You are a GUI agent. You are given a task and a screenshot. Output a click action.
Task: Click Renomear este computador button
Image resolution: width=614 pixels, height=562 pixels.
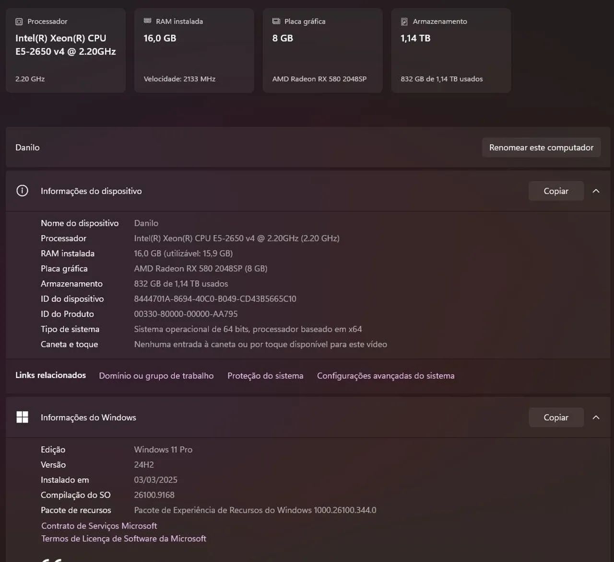[x=541, y=148]
